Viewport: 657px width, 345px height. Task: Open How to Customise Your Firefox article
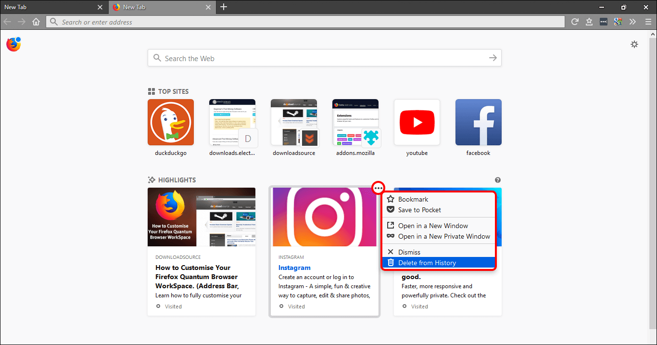coord(198,277)
